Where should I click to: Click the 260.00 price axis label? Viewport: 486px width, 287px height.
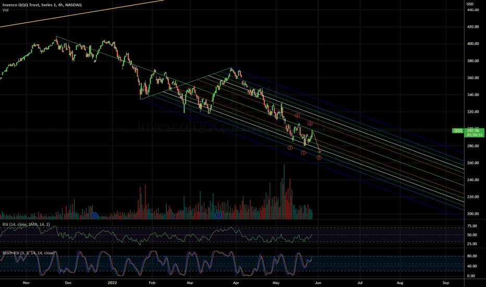[x=473, y=163]
